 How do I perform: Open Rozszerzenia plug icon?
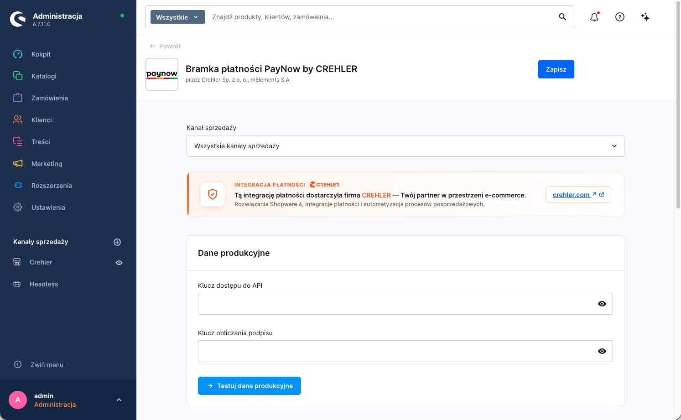pyautogui.click(x=18, y=185)
